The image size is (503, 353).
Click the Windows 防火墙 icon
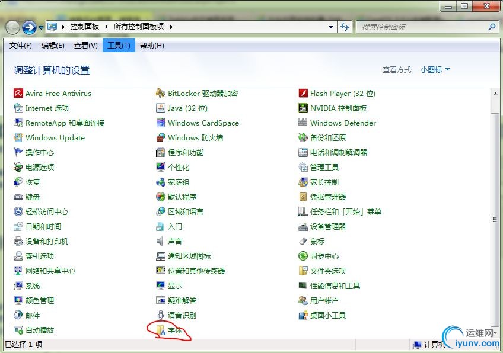tap(160, 138)
